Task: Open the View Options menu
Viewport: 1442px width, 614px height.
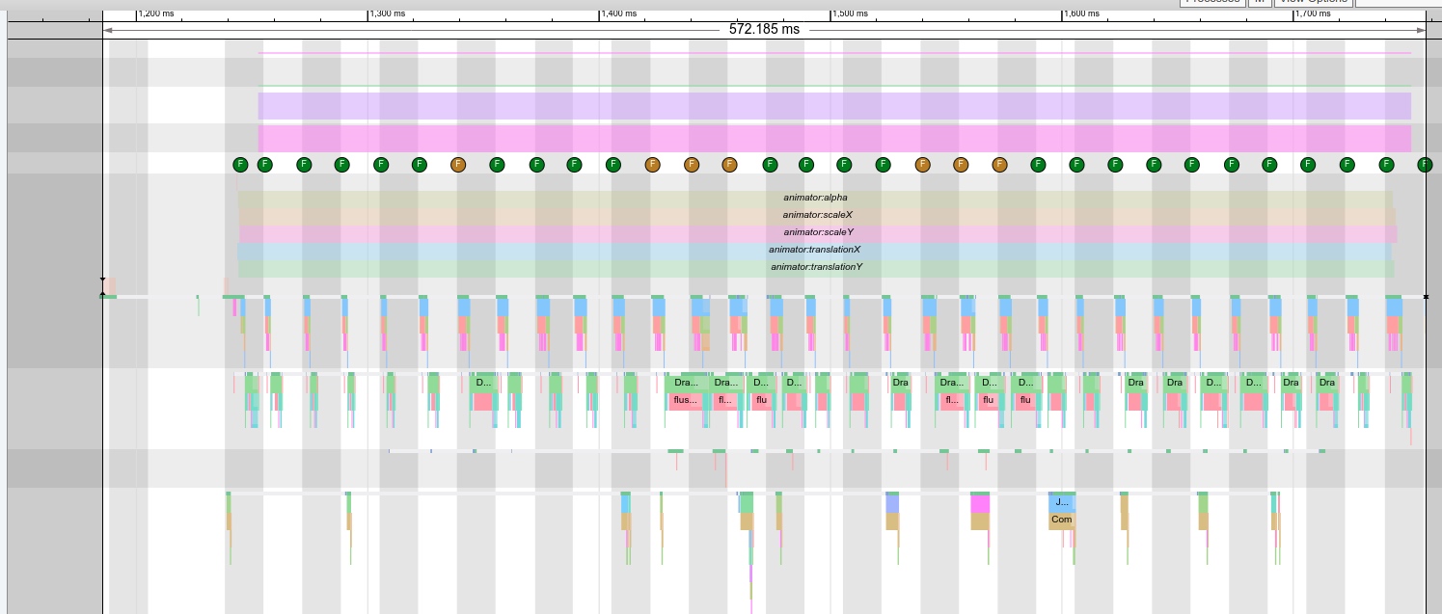Action: 1314,2
